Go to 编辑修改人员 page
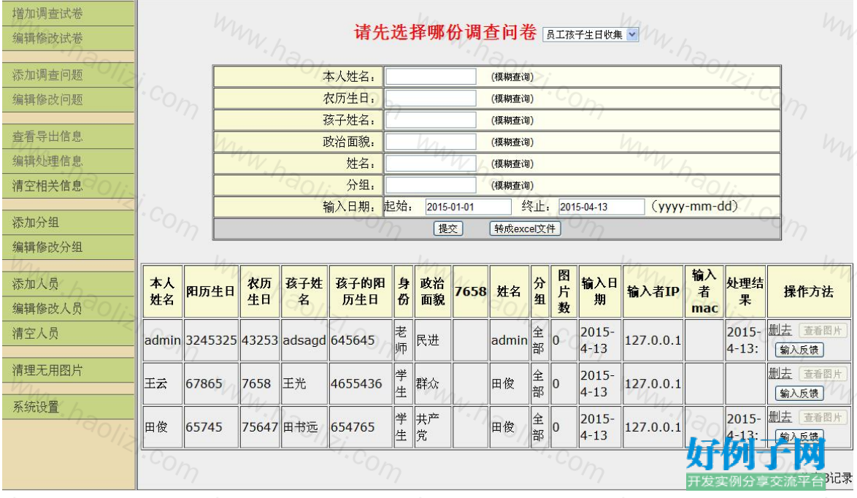The image size is (857, 498). pos(68,308)
